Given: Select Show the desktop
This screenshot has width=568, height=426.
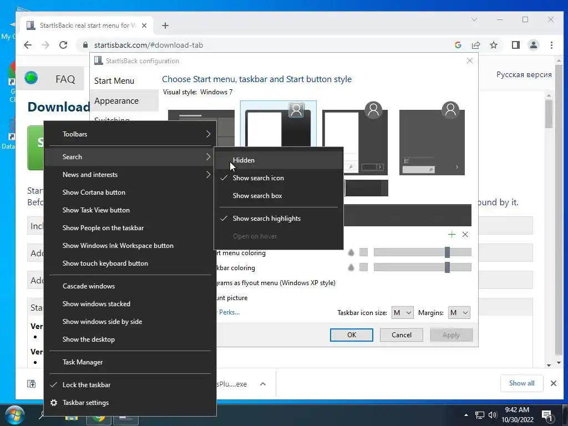Looking at the screenshot, I should pos(130,339).
